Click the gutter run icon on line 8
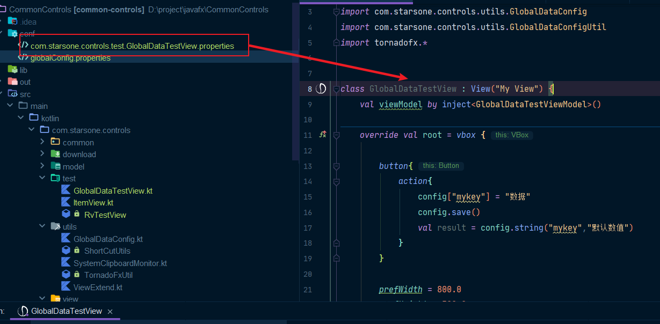 [x=321, y=89]
